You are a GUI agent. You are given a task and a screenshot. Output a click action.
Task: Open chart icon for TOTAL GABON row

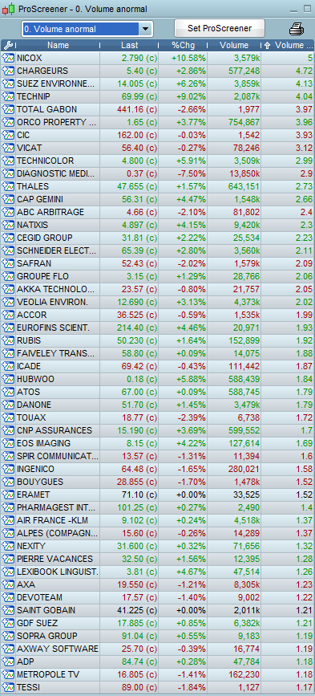[8, 110]
